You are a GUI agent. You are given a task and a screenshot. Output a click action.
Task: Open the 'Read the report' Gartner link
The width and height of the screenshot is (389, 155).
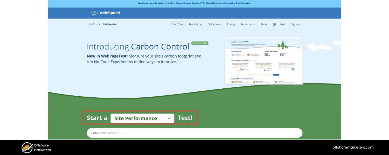coord(244,3)
